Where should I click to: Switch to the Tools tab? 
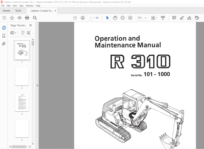(x=18, y=11)
